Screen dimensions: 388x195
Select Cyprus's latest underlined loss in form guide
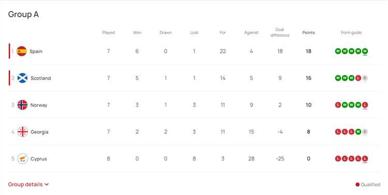[x=365, y=159]
